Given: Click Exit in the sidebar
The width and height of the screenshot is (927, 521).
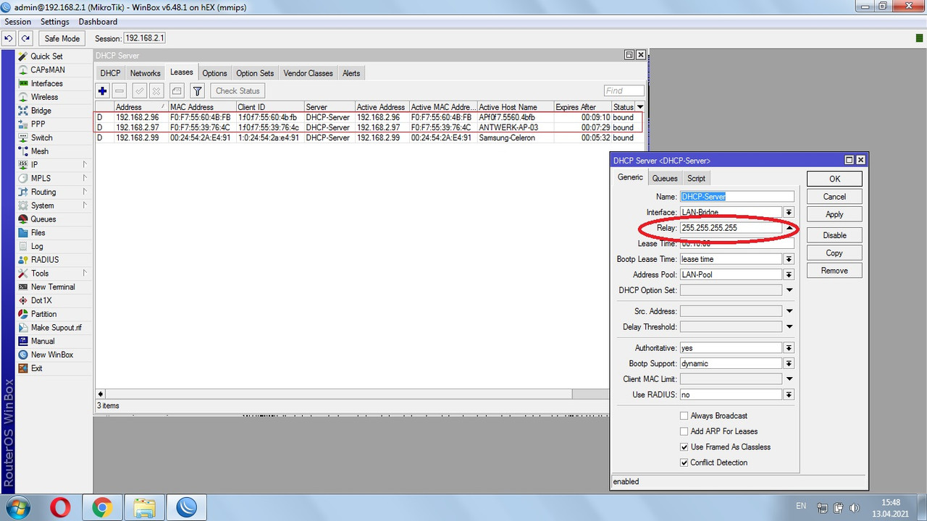Looking at the screenshot, I should pos(36,368).
